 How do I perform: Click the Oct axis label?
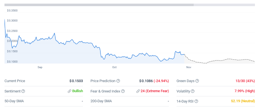click(114, 67)
